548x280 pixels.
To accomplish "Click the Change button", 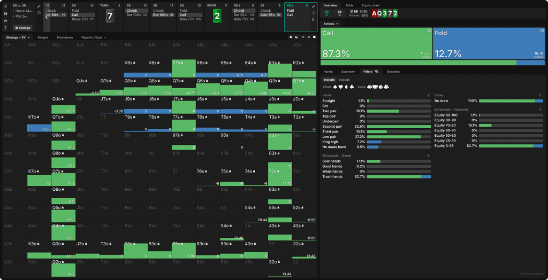I will pos(22,27).
